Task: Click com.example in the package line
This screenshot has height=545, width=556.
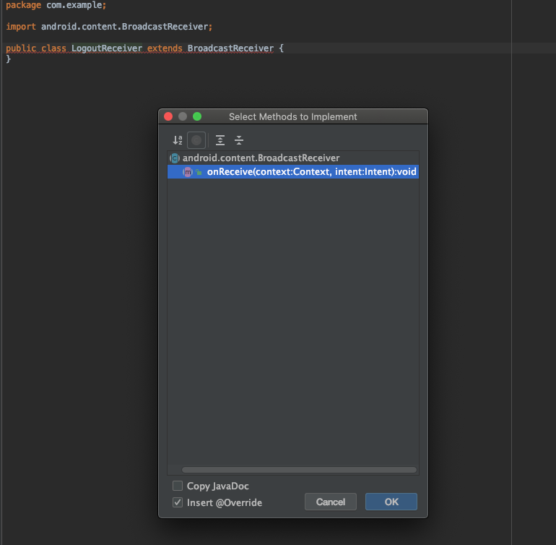Action: (74, 5)
